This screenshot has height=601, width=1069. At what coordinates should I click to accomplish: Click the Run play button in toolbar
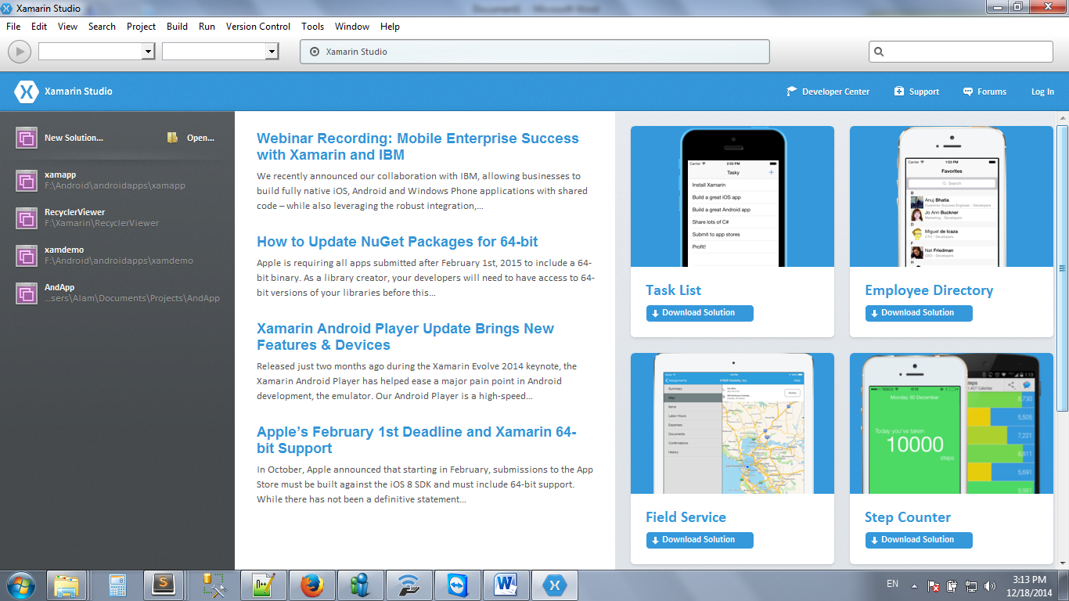[x=20, y=52]
